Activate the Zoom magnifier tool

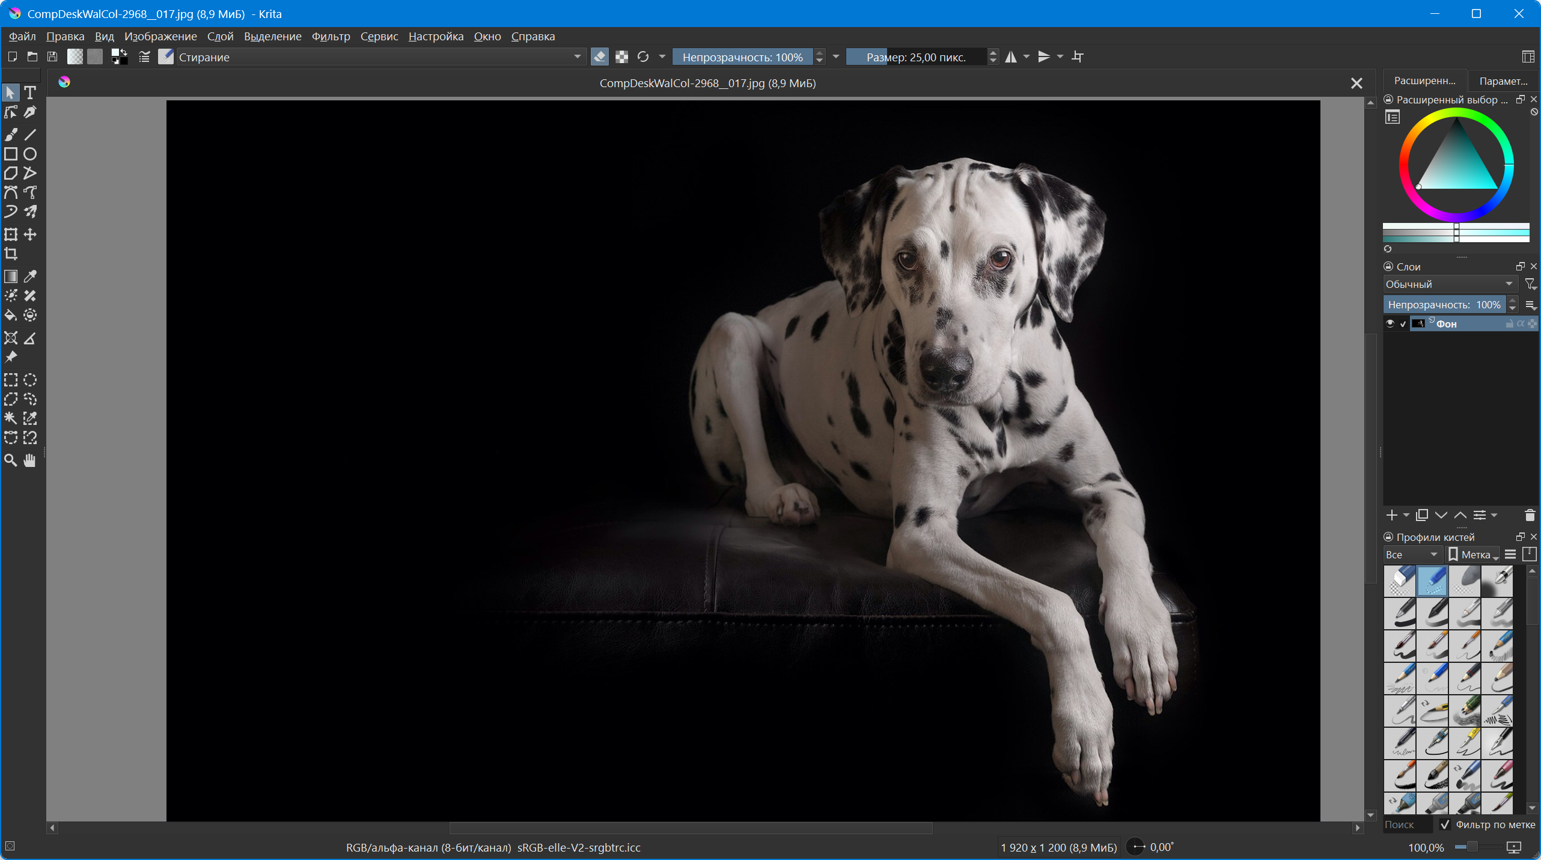point(11,460)
